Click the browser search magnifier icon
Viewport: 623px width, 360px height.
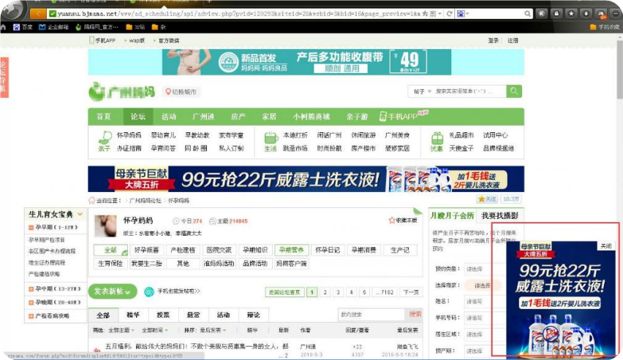(527, 13)
